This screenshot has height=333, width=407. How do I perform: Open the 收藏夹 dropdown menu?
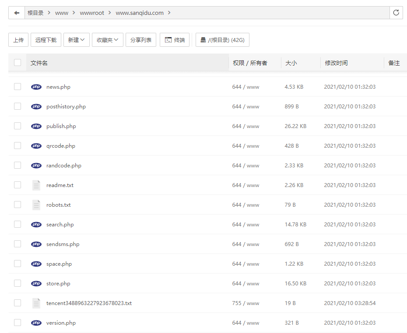(x=108, y=40)
